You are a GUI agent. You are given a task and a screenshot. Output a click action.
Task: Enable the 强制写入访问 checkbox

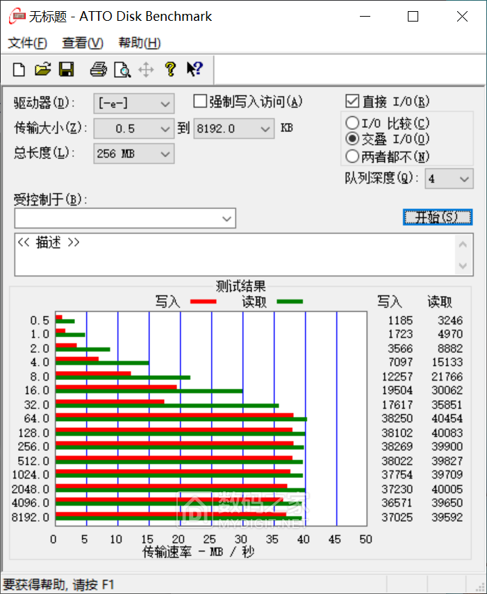click(x=200, y=102)
